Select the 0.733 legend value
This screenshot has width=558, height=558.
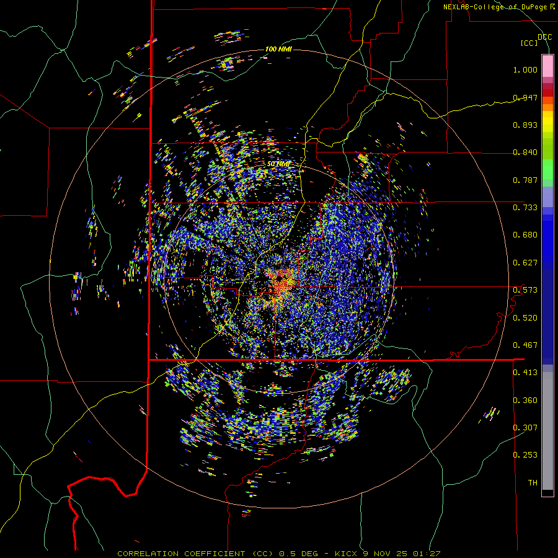coord(525,208)
